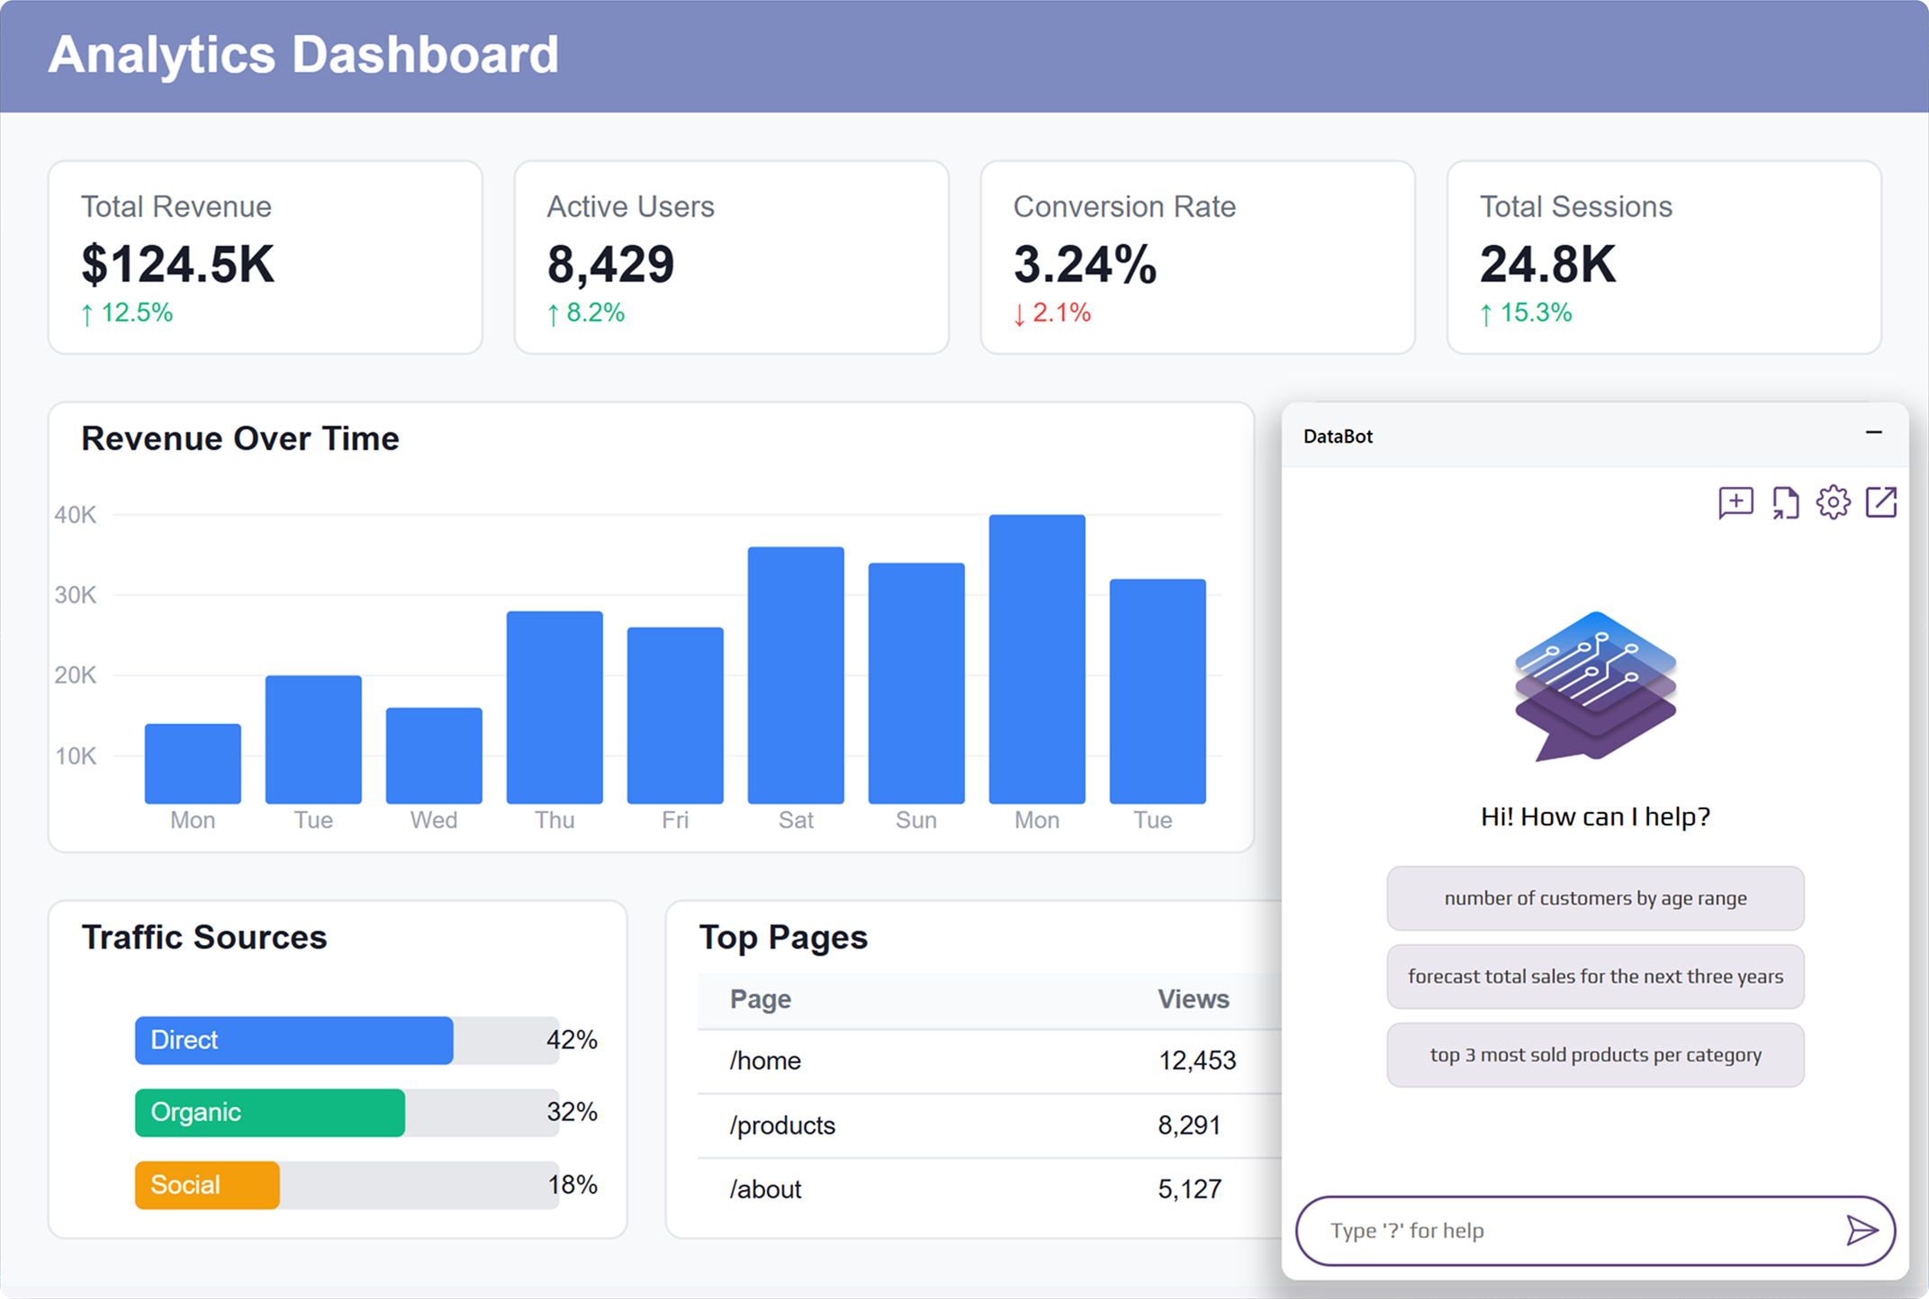
Task: Click the red downward arrow on Conversion Rate
Action: coord(1020,313)
